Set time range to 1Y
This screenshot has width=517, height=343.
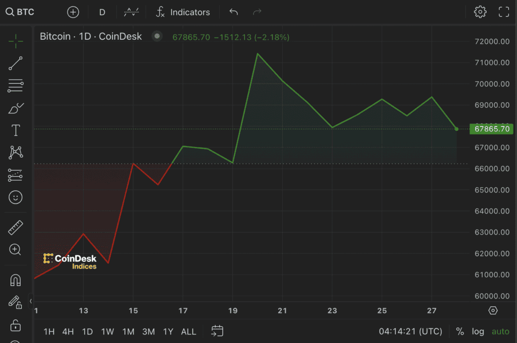click(x=168, y=331)
